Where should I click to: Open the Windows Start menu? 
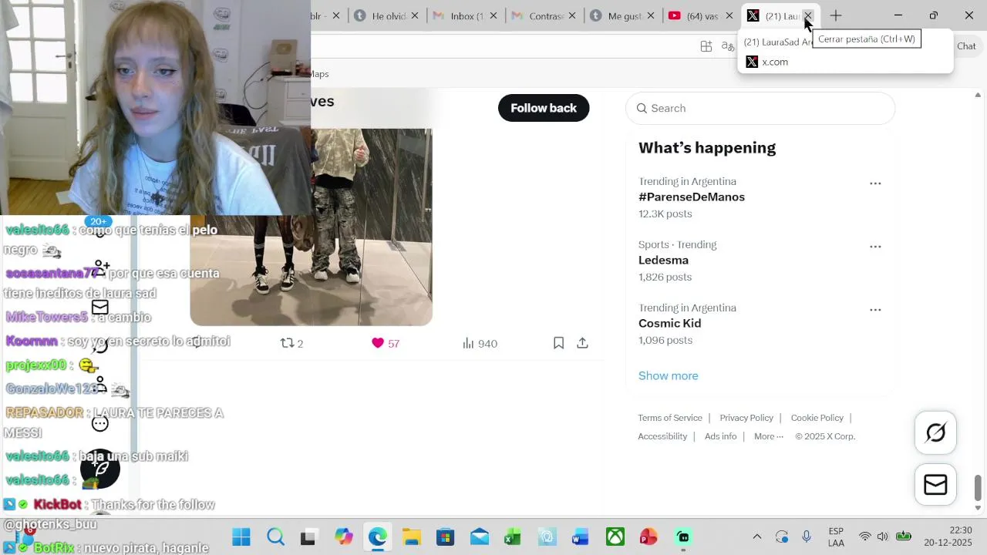(241, 537)
